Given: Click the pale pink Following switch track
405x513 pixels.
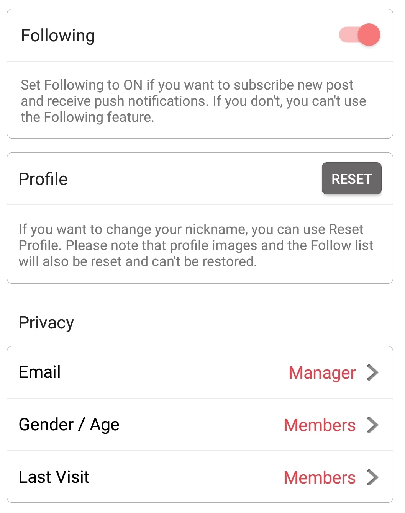Looking at the screenshot, I should [x=349, y=35].
